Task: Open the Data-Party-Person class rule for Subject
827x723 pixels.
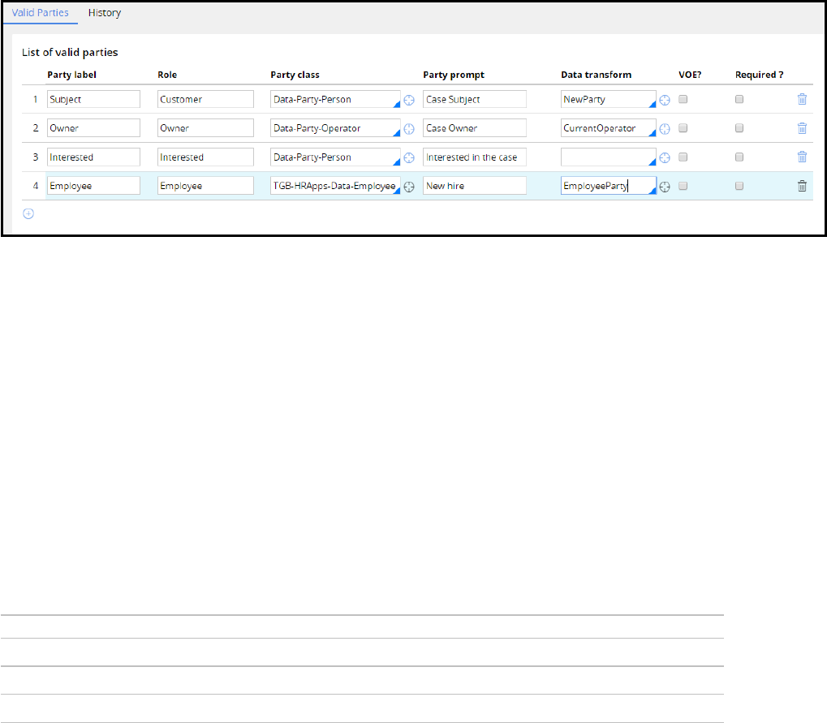Action: 409,100
